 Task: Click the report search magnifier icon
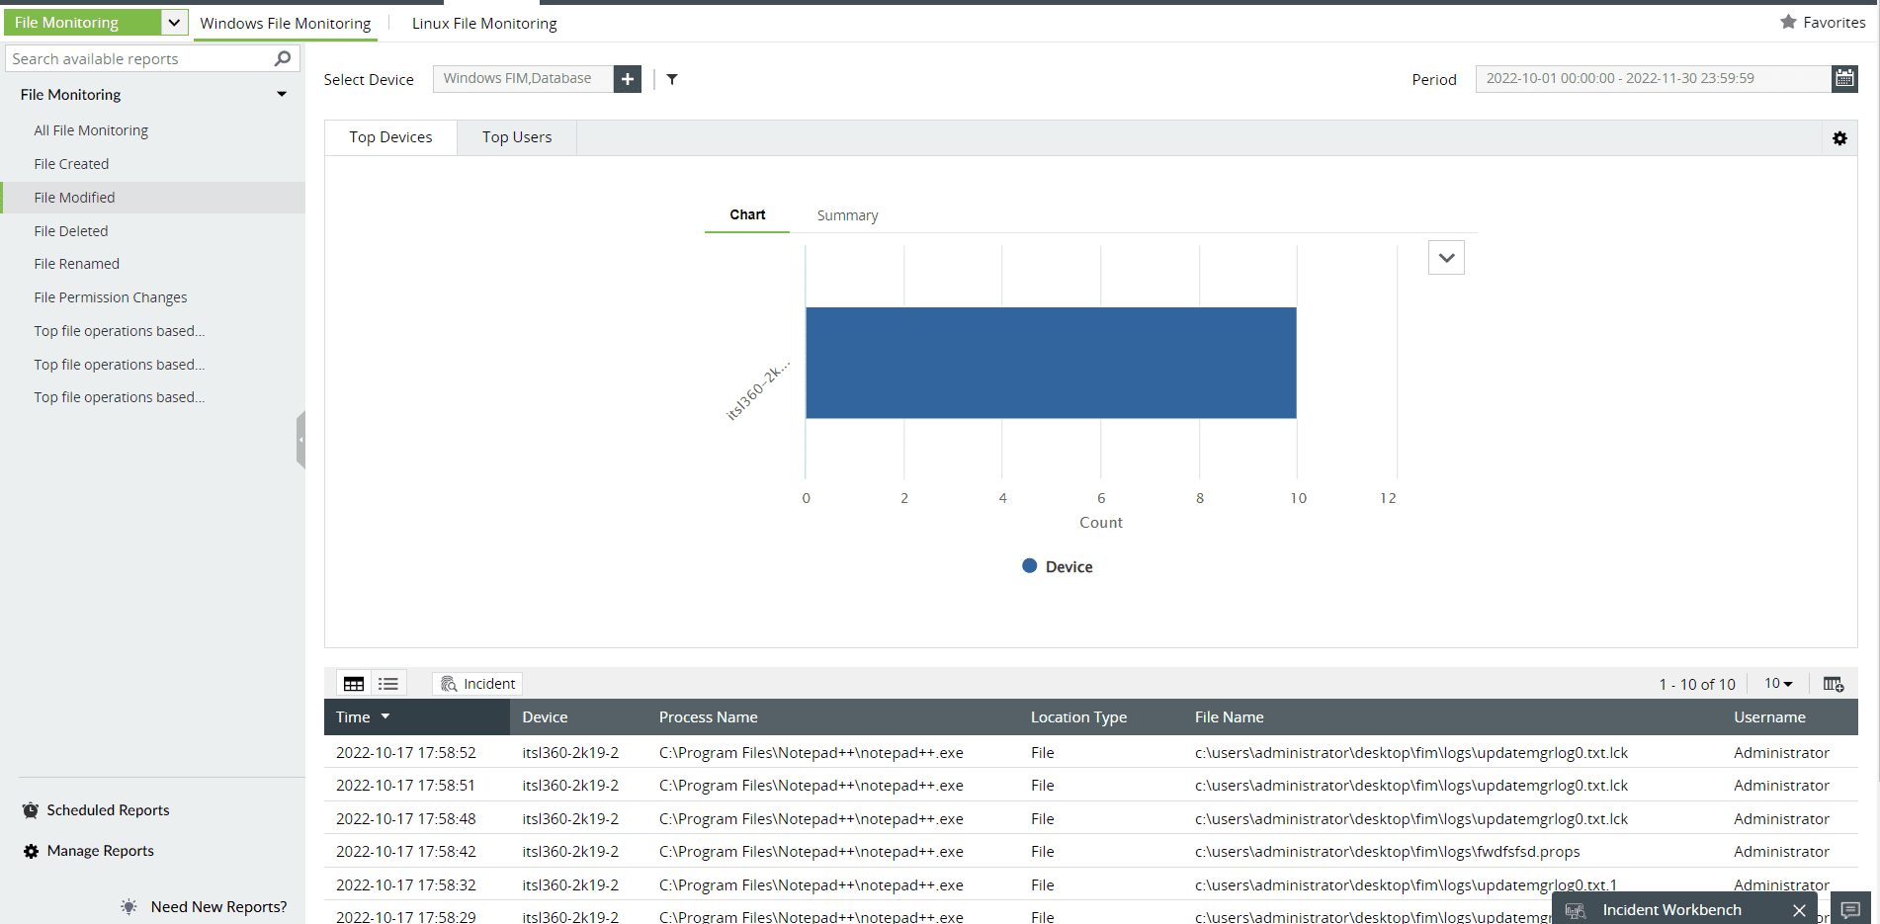285,58
